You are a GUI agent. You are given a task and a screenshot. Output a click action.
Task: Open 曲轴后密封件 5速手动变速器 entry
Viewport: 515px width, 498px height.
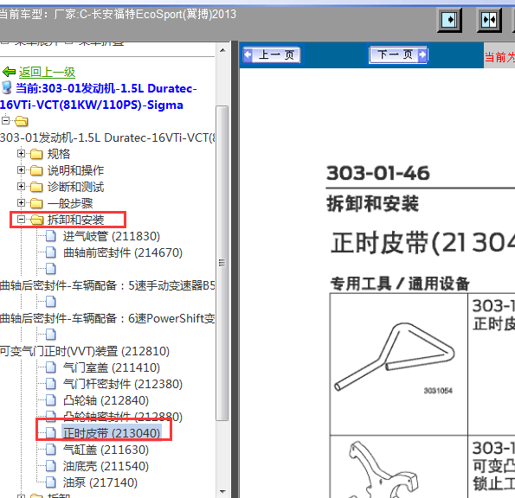click(107, 285)
